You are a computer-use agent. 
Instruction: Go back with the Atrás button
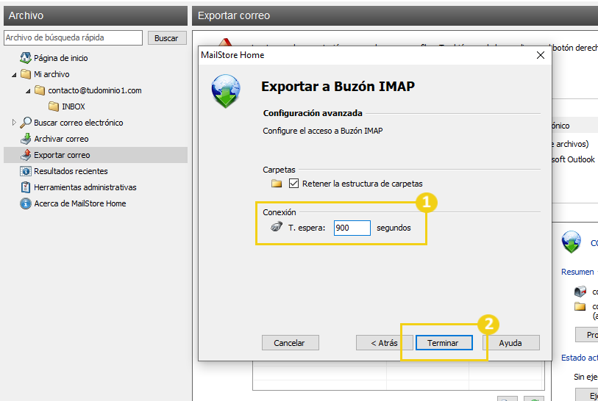pyautogui.click(x=385, y=342)
